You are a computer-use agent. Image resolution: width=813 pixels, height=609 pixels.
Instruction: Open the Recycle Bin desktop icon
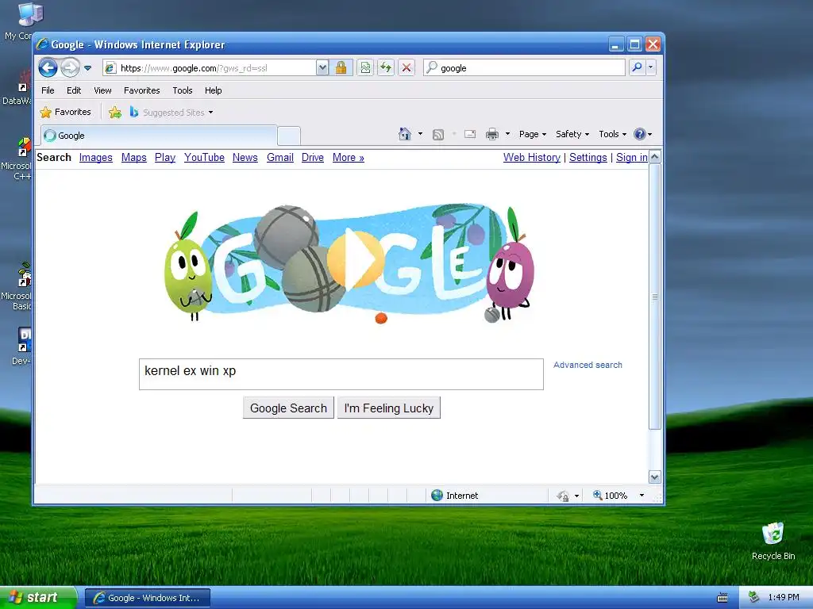pyautogui.click(x=773, y=541)
